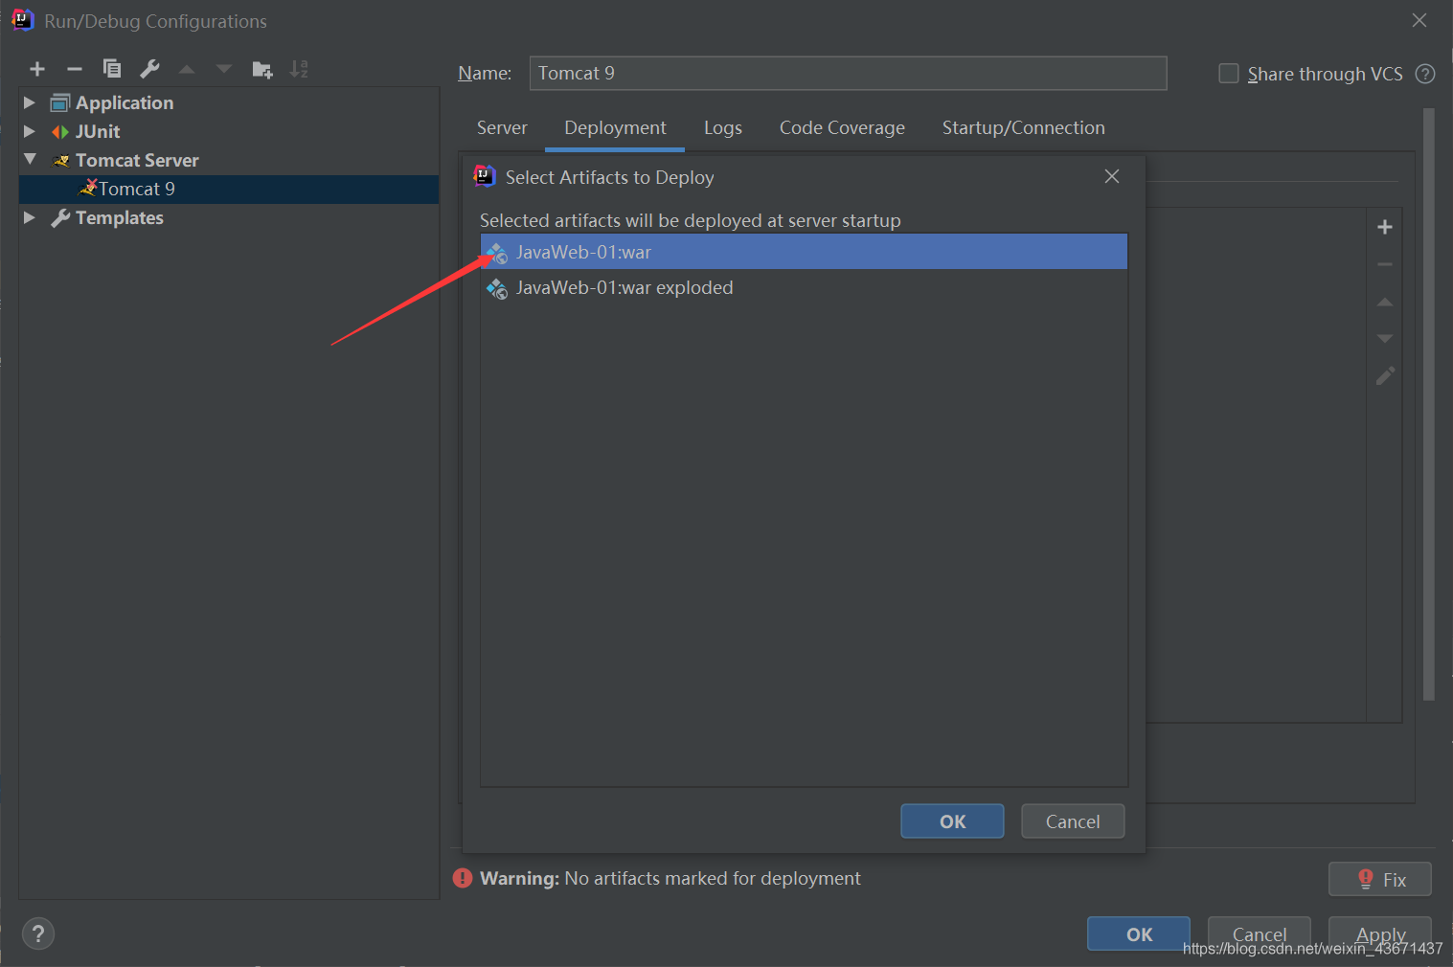
Task: Move configuration down arrow in left toolbar
Action: [x=224, y=69]
